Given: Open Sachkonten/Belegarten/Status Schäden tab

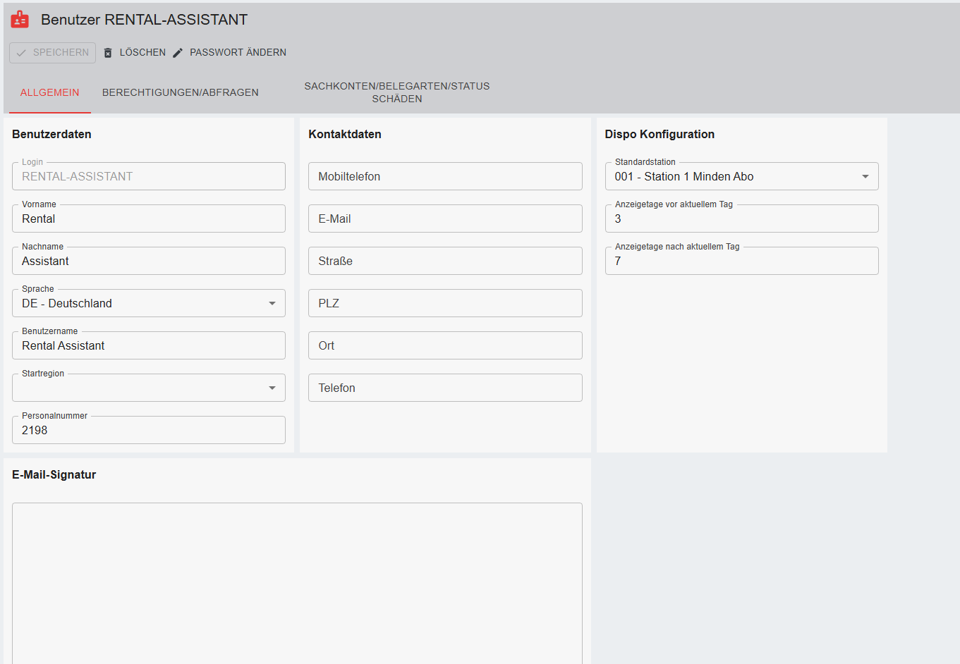Looking at the screenshot, I should click(396, 92).
